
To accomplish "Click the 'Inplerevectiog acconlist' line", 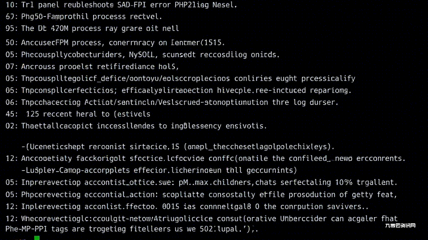I will (x=187, y=207).
